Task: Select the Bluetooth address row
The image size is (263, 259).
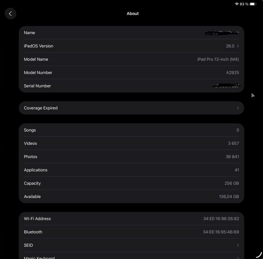Action: pos(131,232)
